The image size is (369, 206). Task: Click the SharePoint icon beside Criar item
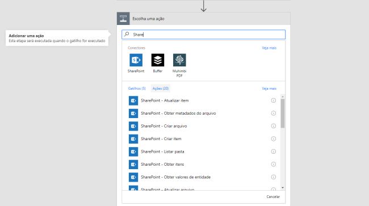(x=133, y=138)
